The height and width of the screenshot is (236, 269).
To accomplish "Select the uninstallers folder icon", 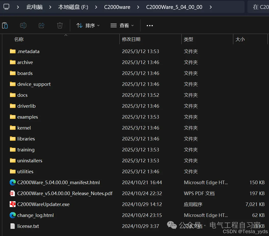I will (x=13, y=161).
